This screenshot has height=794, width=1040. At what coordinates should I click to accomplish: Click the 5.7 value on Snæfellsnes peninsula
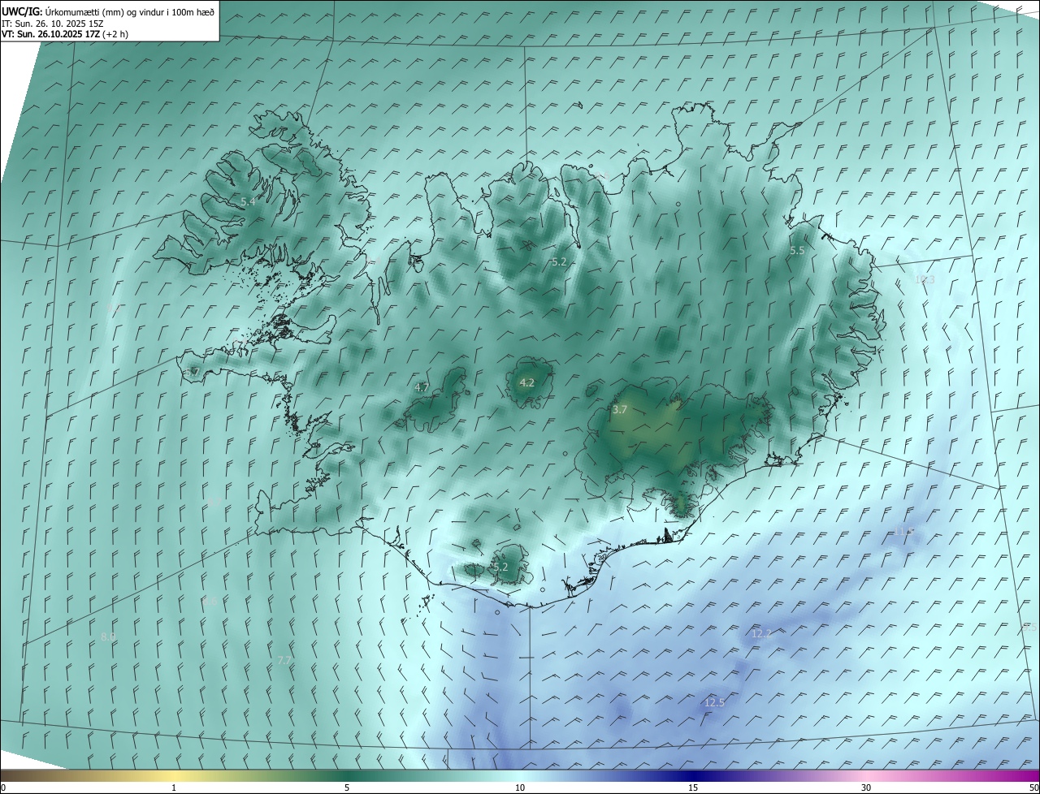pos(192,372)
